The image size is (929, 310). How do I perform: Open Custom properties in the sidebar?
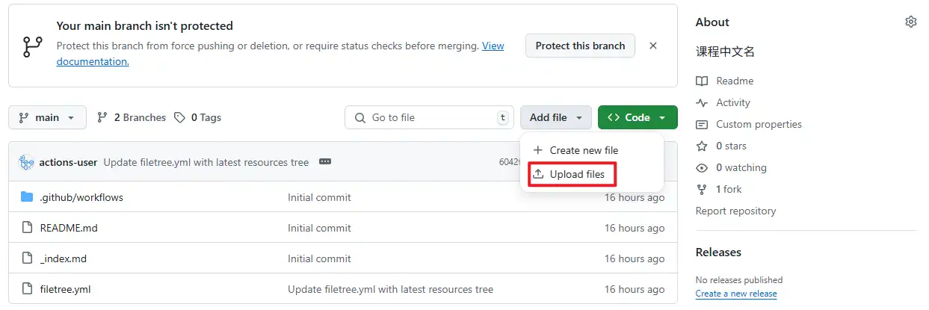(758, 124)
